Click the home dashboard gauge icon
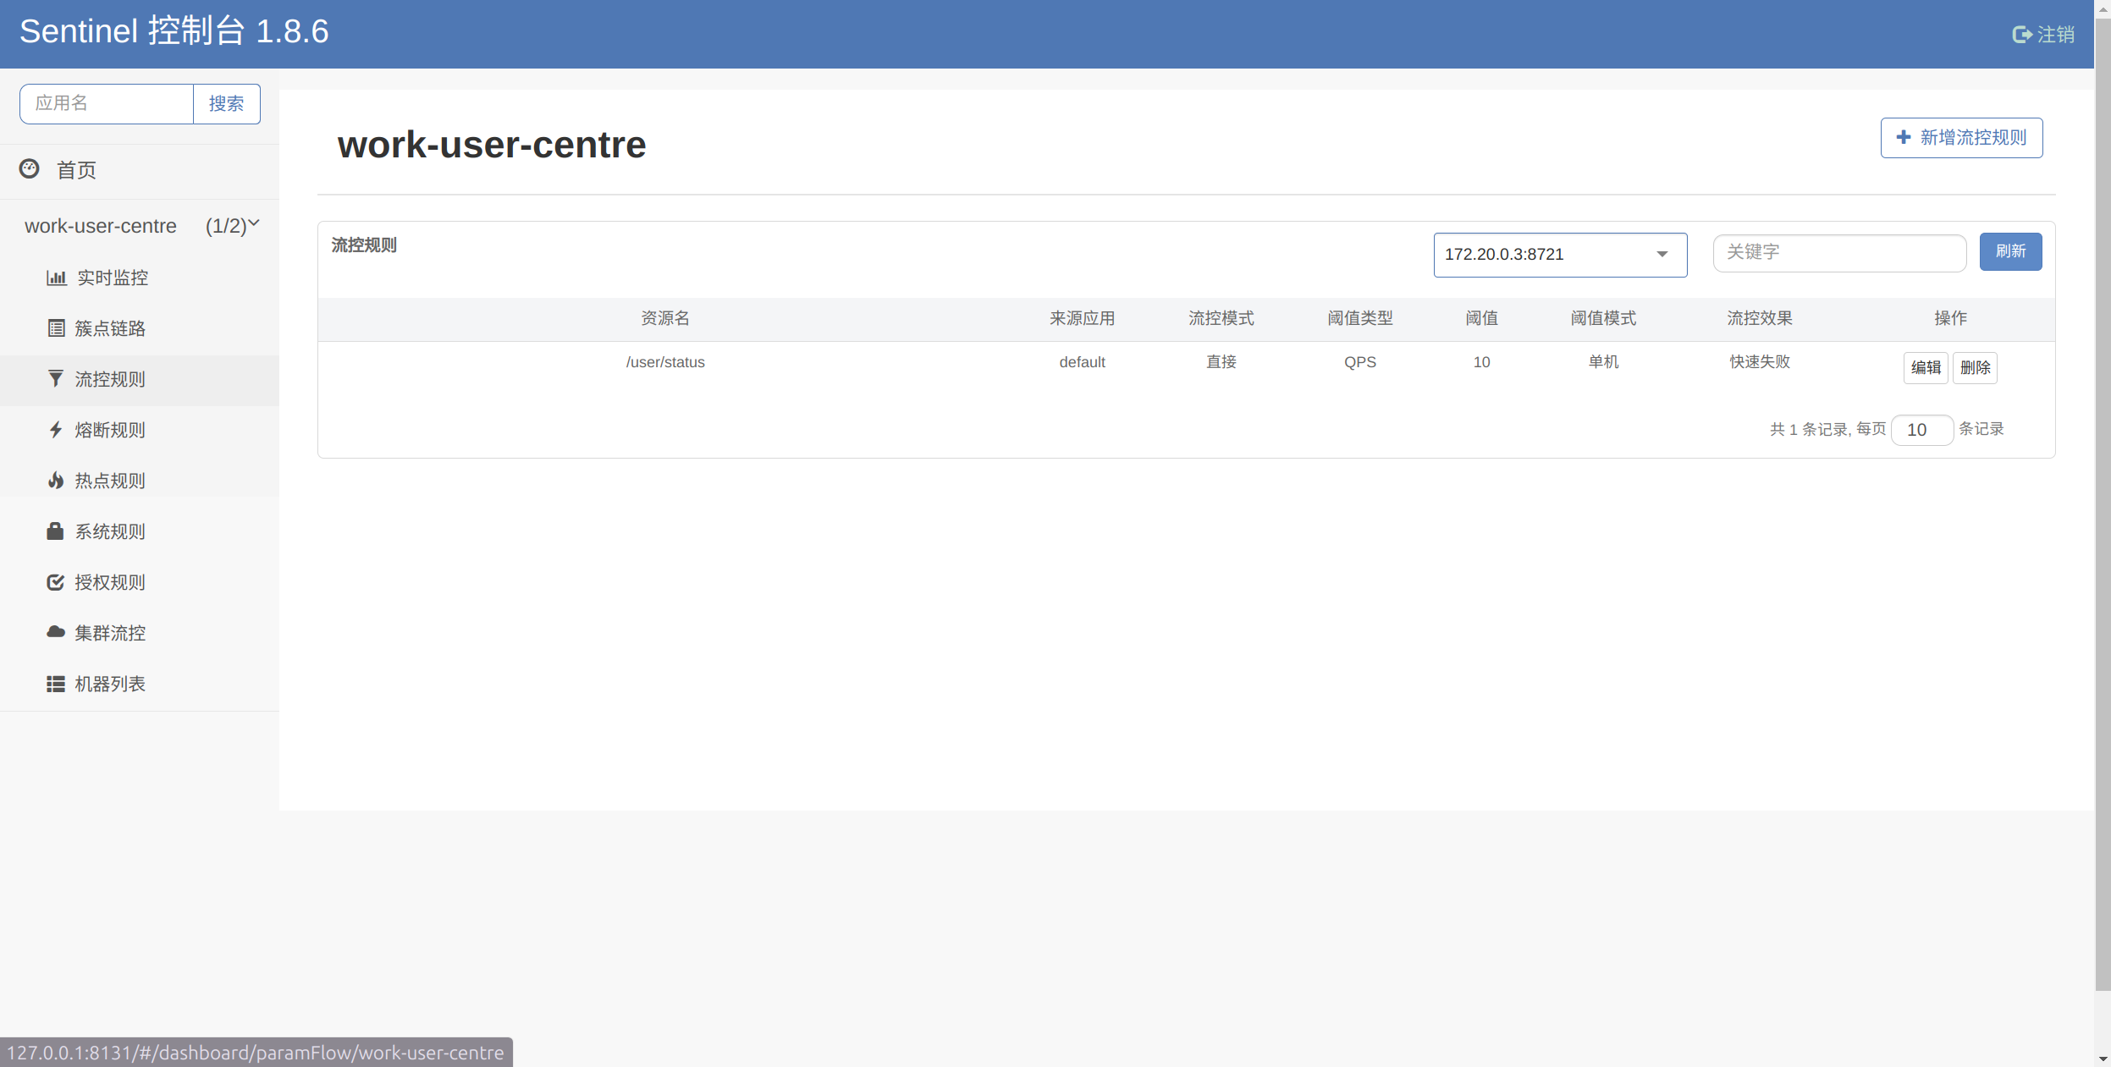The height and width of the screenshot is (1067, 2111). pos(30,168)
